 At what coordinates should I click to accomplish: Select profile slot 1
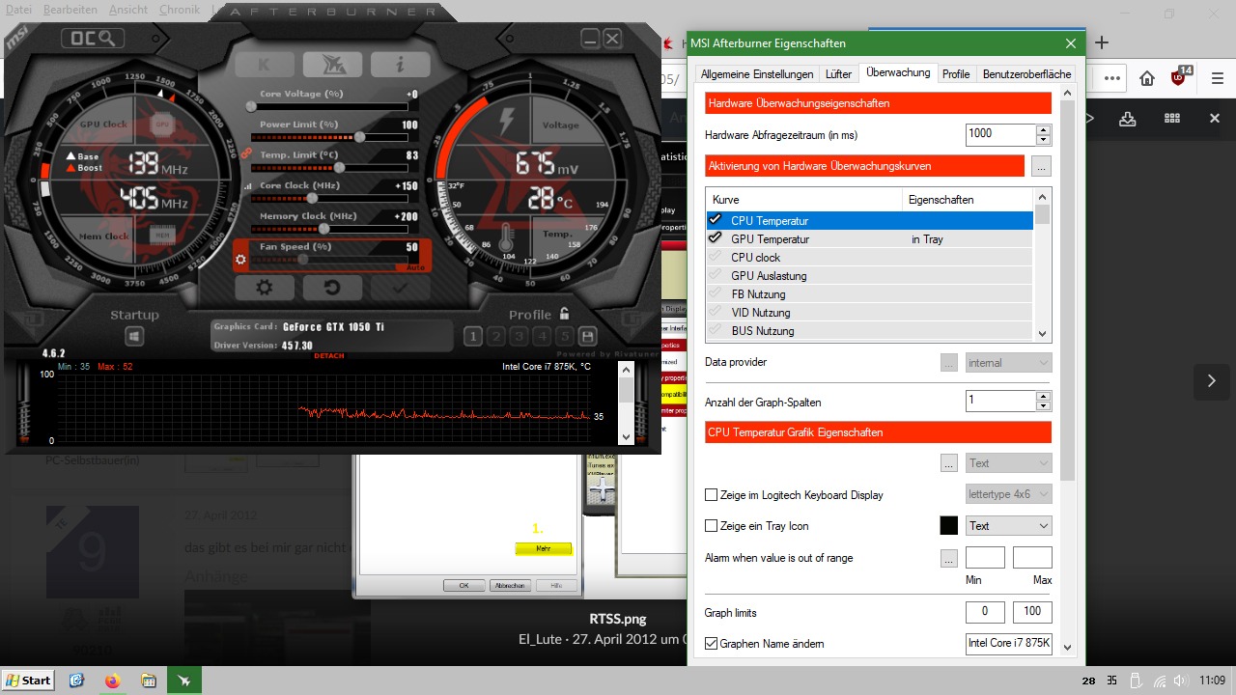[x=472, y=336]
